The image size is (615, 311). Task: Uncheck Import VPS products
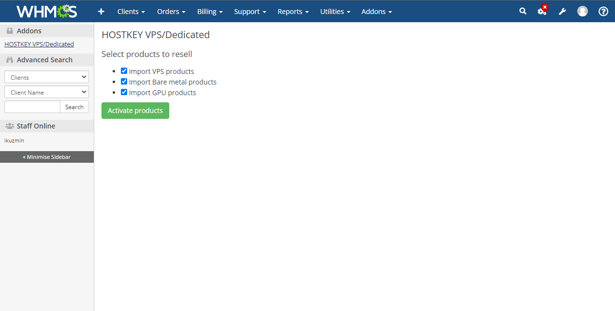124,71
